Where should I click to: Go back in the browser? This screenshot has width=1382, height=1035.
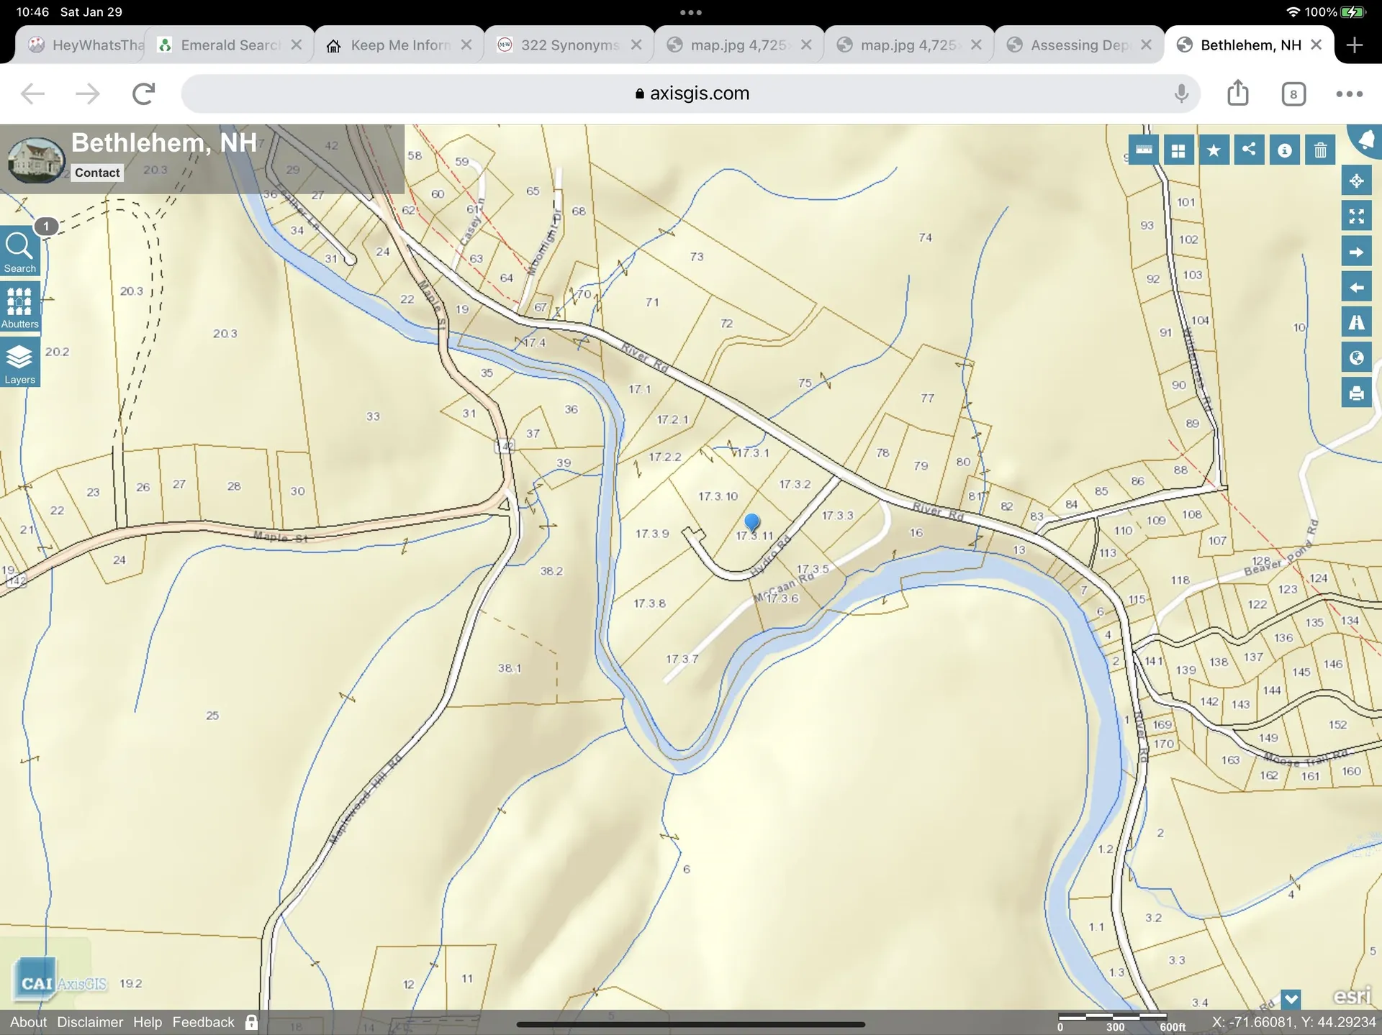coord(33,94)
